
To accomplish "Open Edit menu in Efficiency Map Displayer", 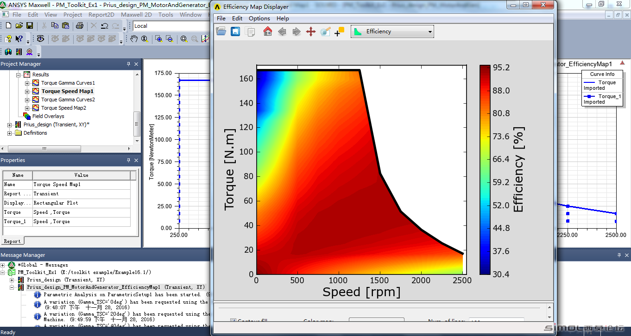I will pos(237,19).
